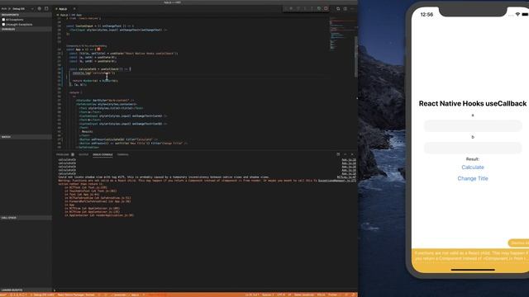
Task: Clear the debug console output
Action: pyautogui.click(x=338, y=154)
